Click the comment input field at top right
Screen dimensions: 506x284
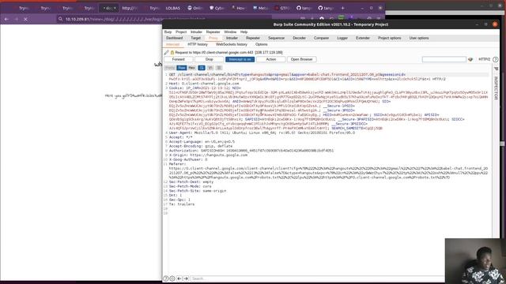tap(444, 59)
